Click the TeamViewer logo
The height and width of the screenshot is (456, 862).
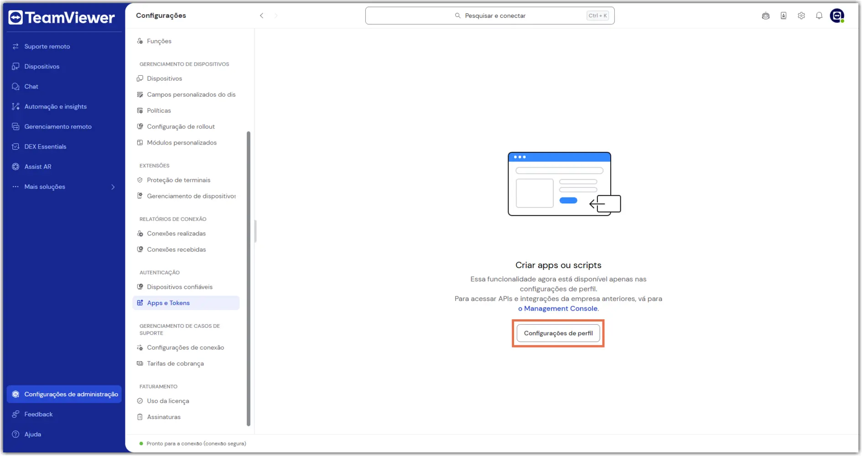click(x=62, y=17)
